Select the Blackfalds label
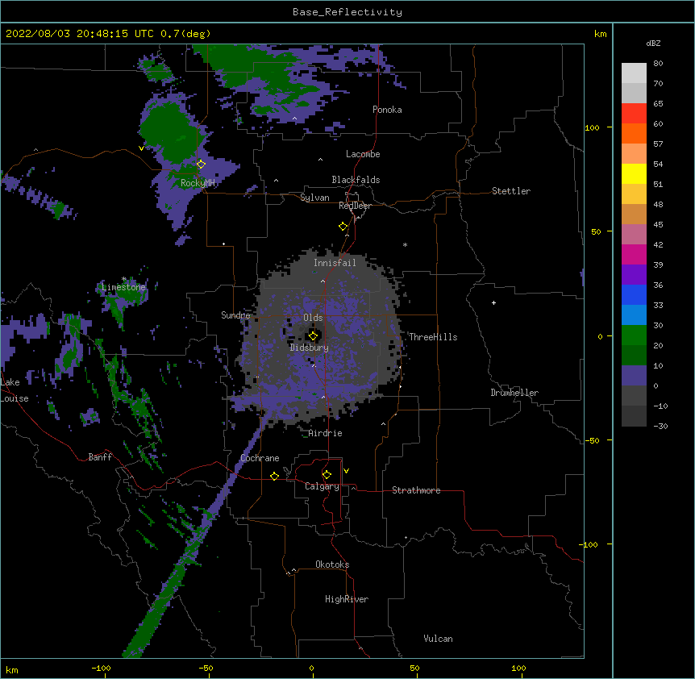The height and width of the screenshot is (679, 695). 356,180
